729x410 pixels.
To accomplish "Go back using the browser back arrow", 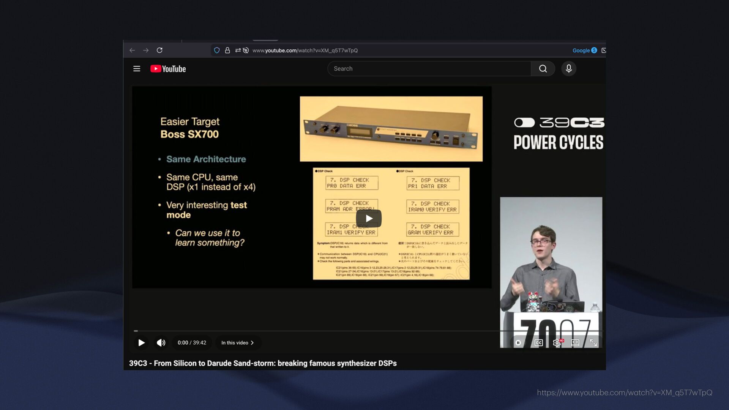I will coord(132,50).
